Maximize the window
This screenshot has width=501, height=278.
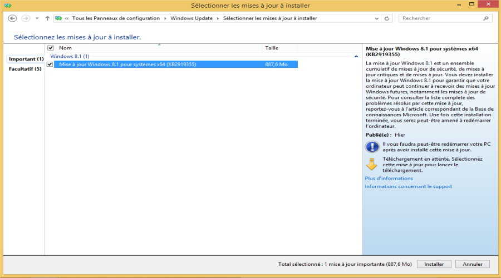[471, 4]
